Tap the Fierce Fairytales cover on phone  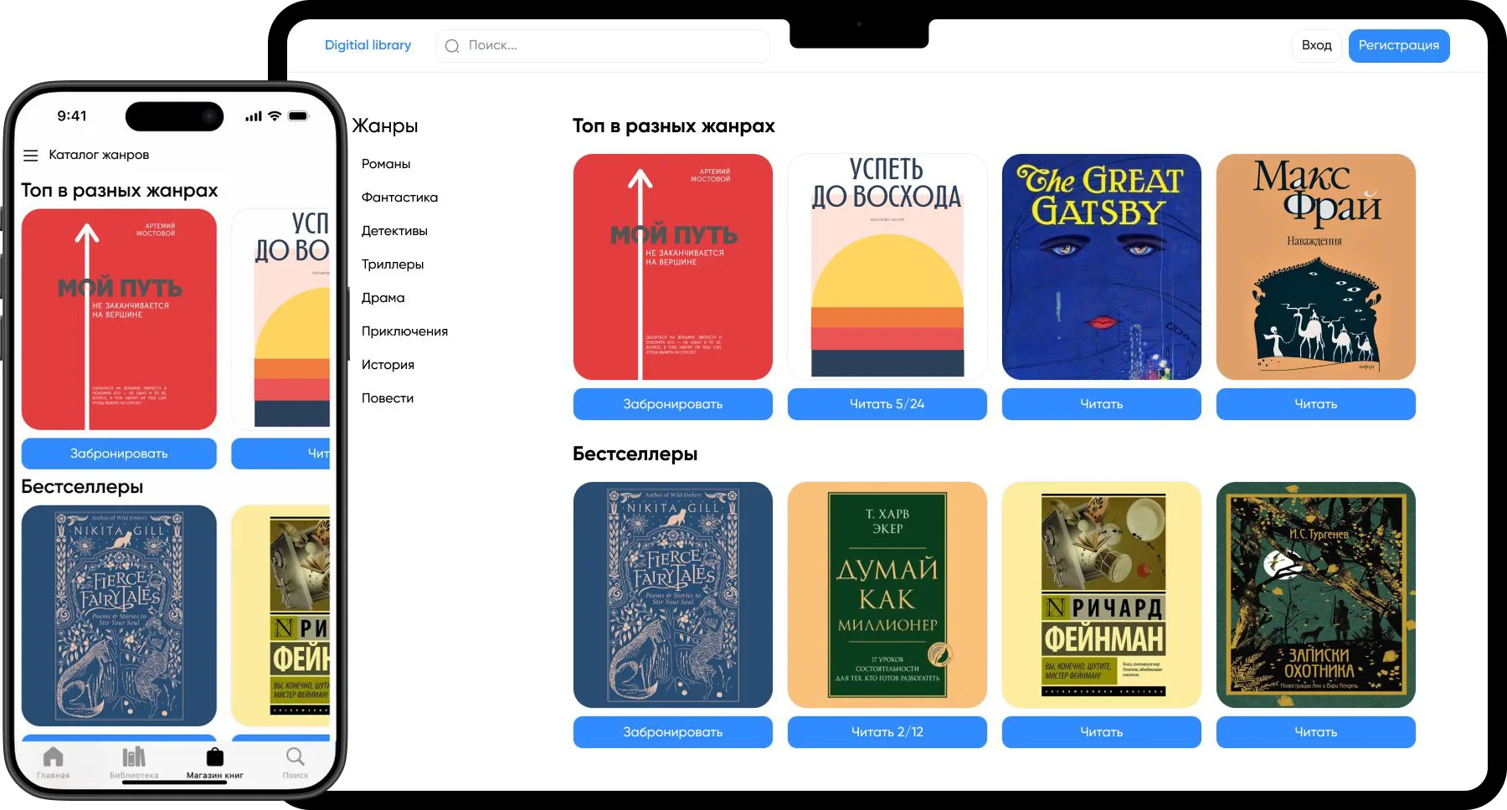(119, 616)
